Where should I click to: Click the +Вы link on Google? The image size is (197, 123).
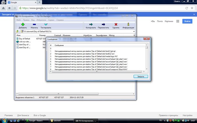coord(153,21)
